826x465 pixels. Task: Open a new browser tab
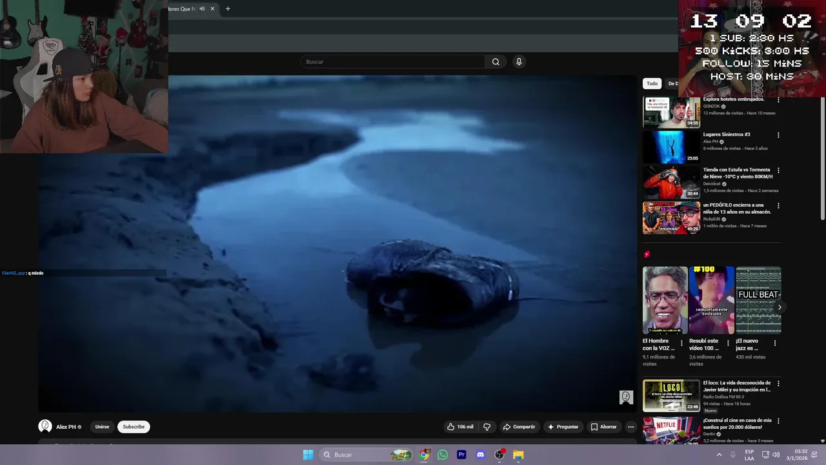[x=228, y=9]
